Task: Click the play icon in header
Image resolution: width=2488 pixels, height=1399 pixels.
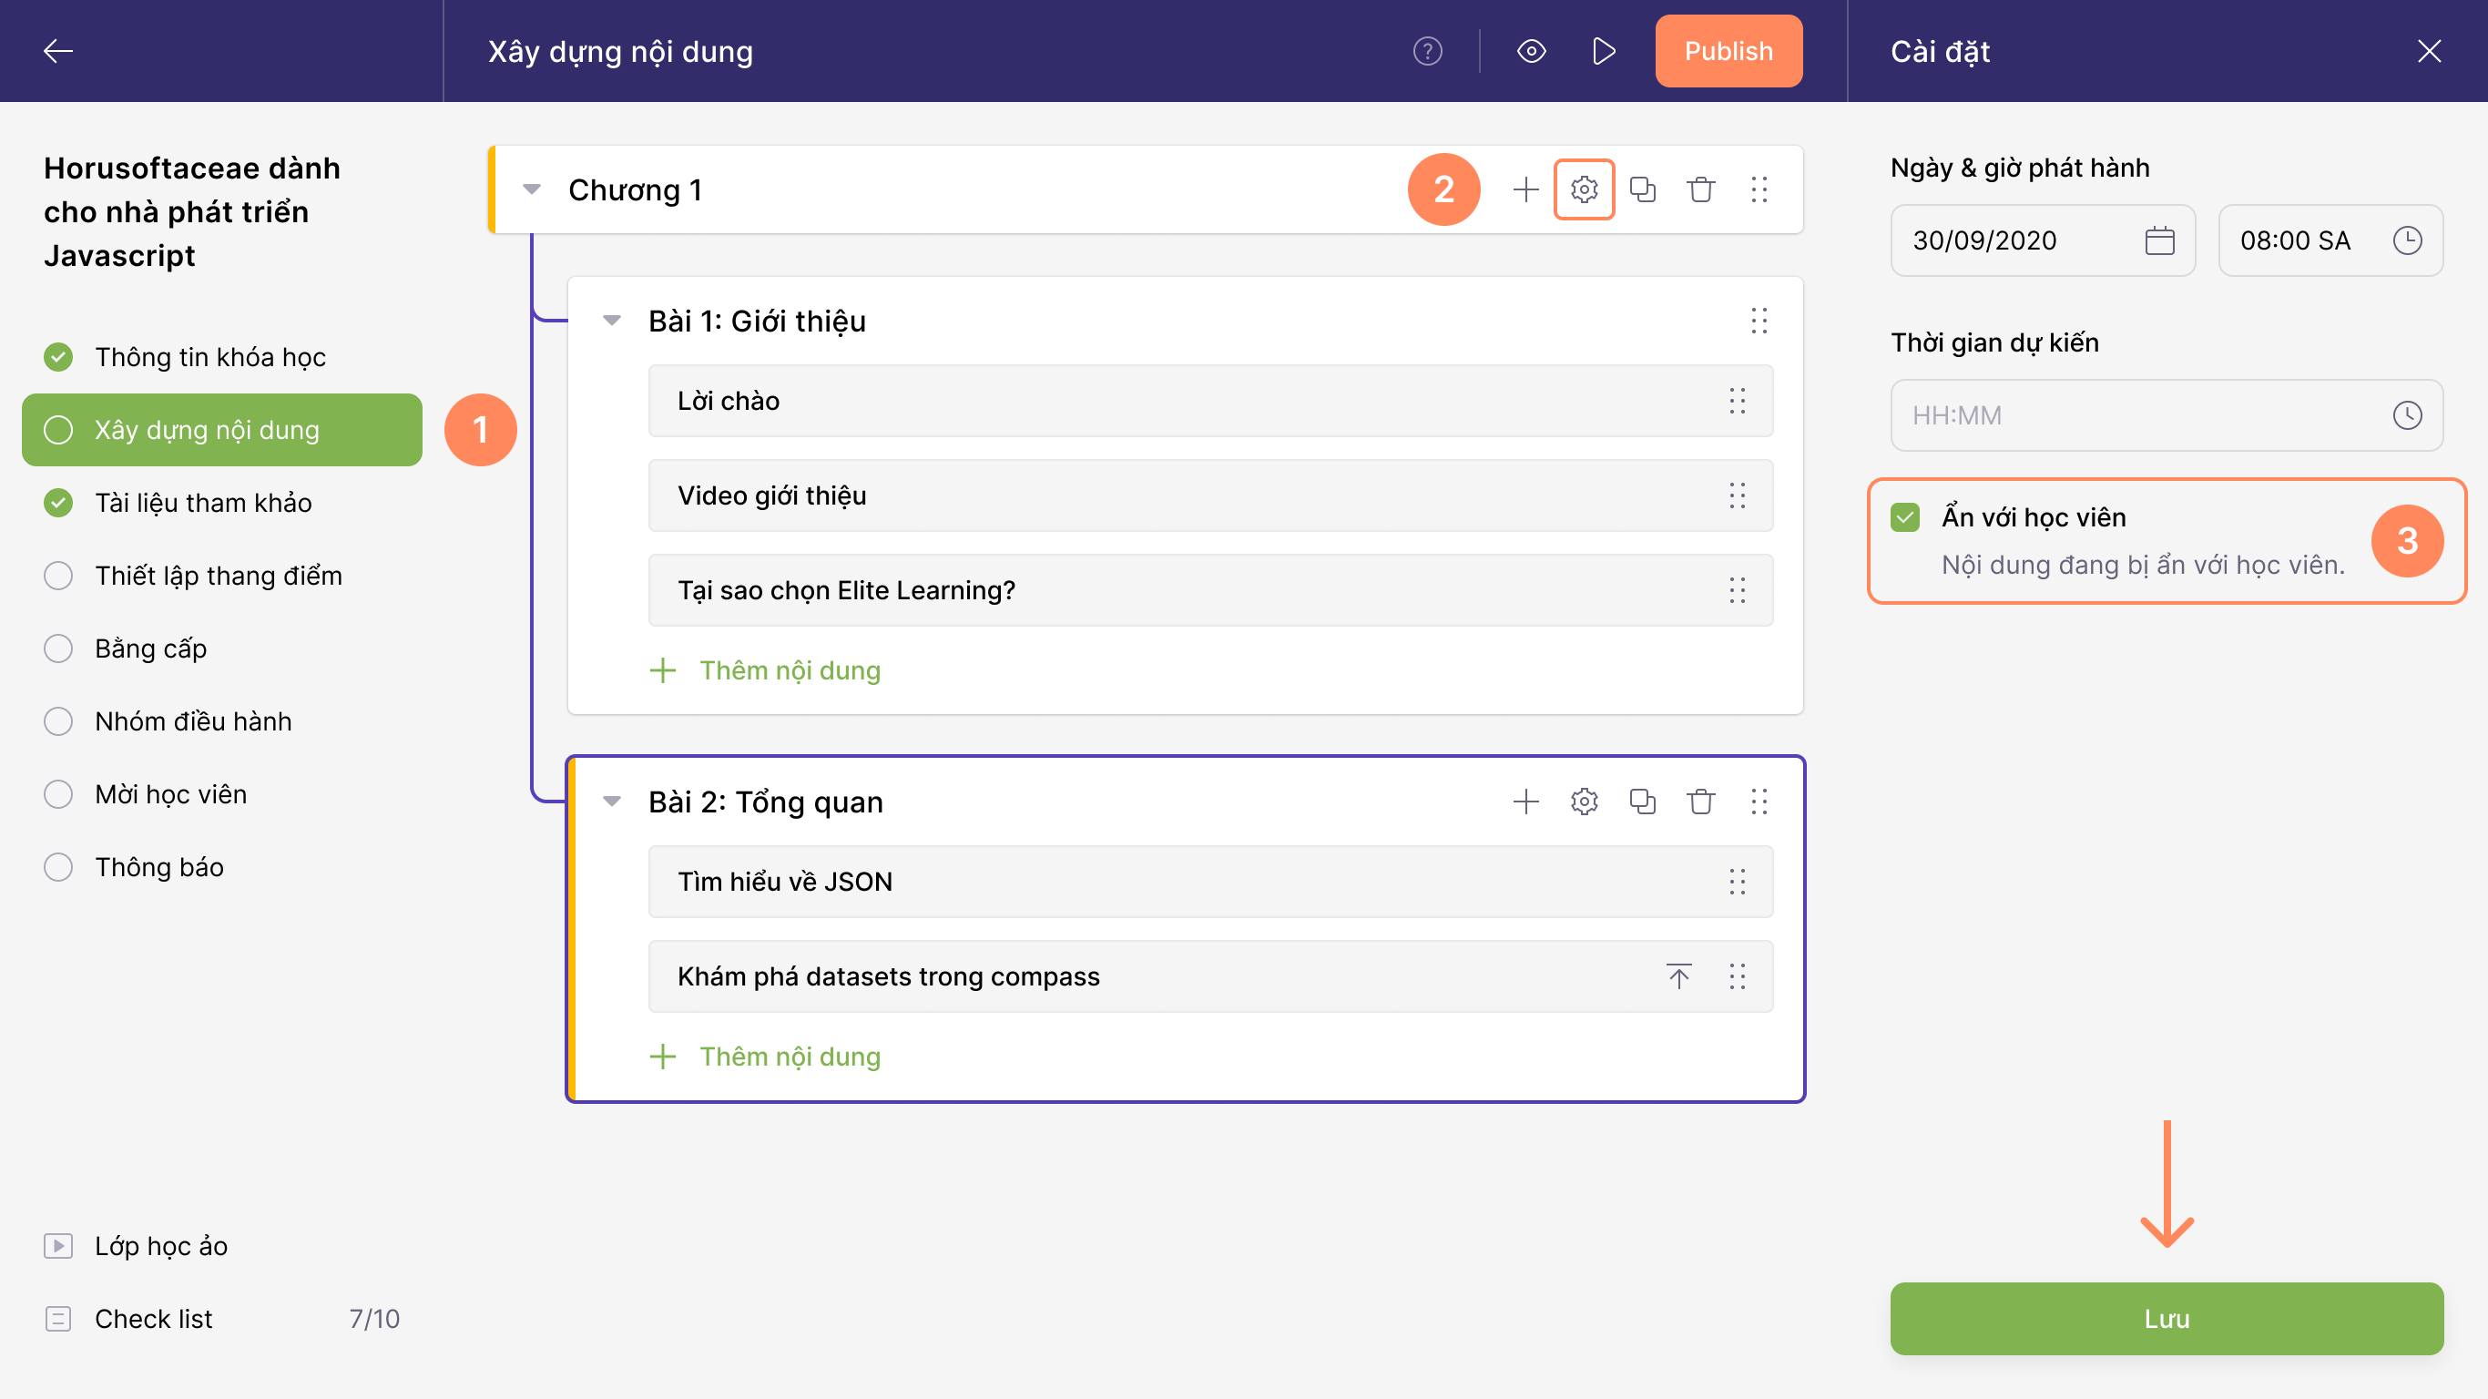Action: (1604, 51)
